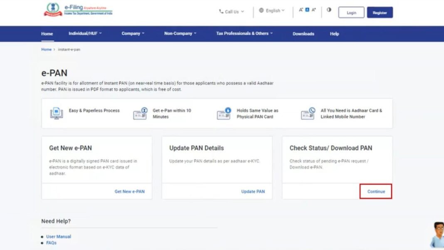Select the Easy & Paperless Process icon
This screenshot has width=444, height=250.
point(56,113)
